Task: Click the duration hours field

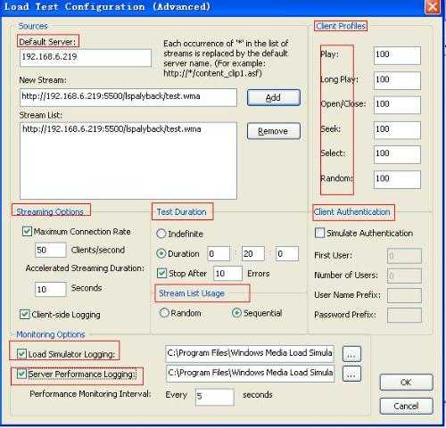Action: pyautogui.click(x=219, y=254)
